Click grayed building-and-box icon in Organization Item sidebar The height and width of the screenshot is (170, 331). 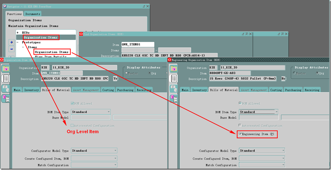(6, 88)
